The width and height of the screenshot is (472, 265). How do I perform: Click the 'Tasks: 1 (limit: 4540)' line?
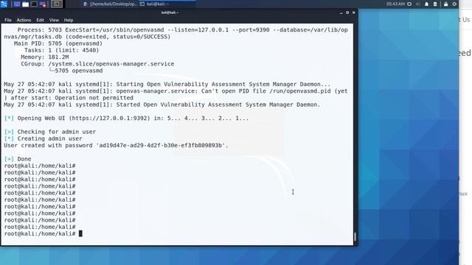61,50
